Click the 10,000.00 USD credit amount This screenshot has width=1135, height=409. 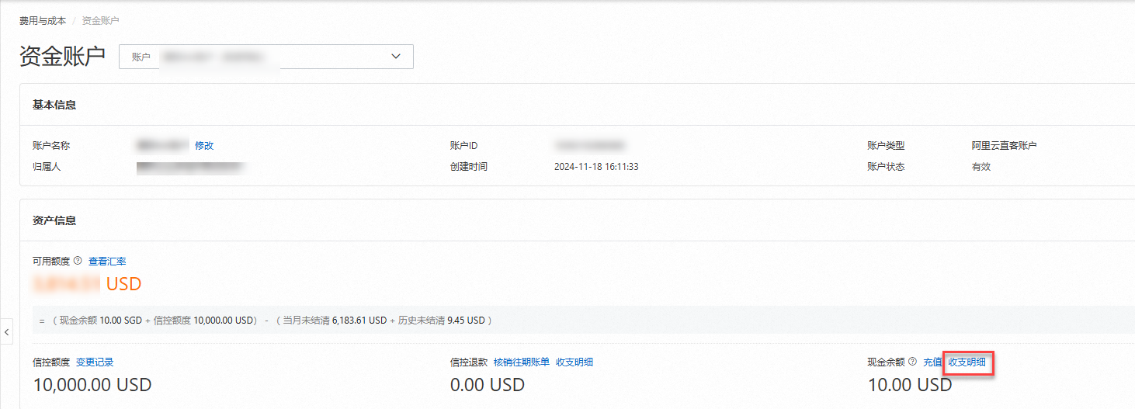pos(92,384)
